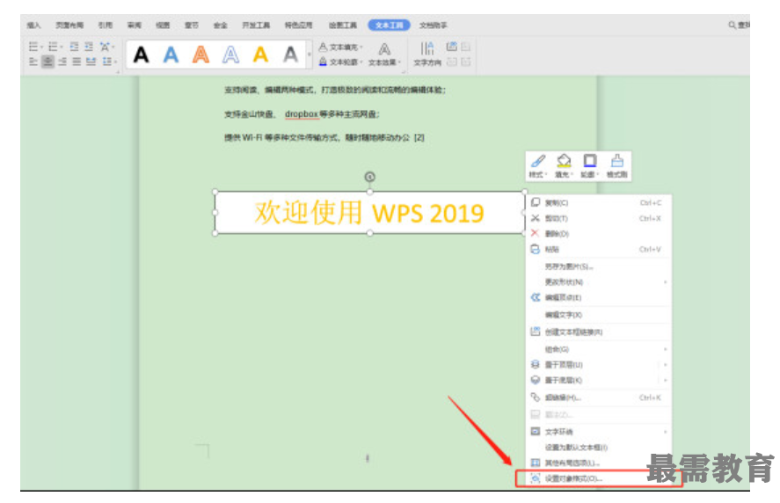Screen dimensions: 780x503
Task: Expand the 更改形状(N) submenu
Action: pyautogui.click(x=599, y=281)
